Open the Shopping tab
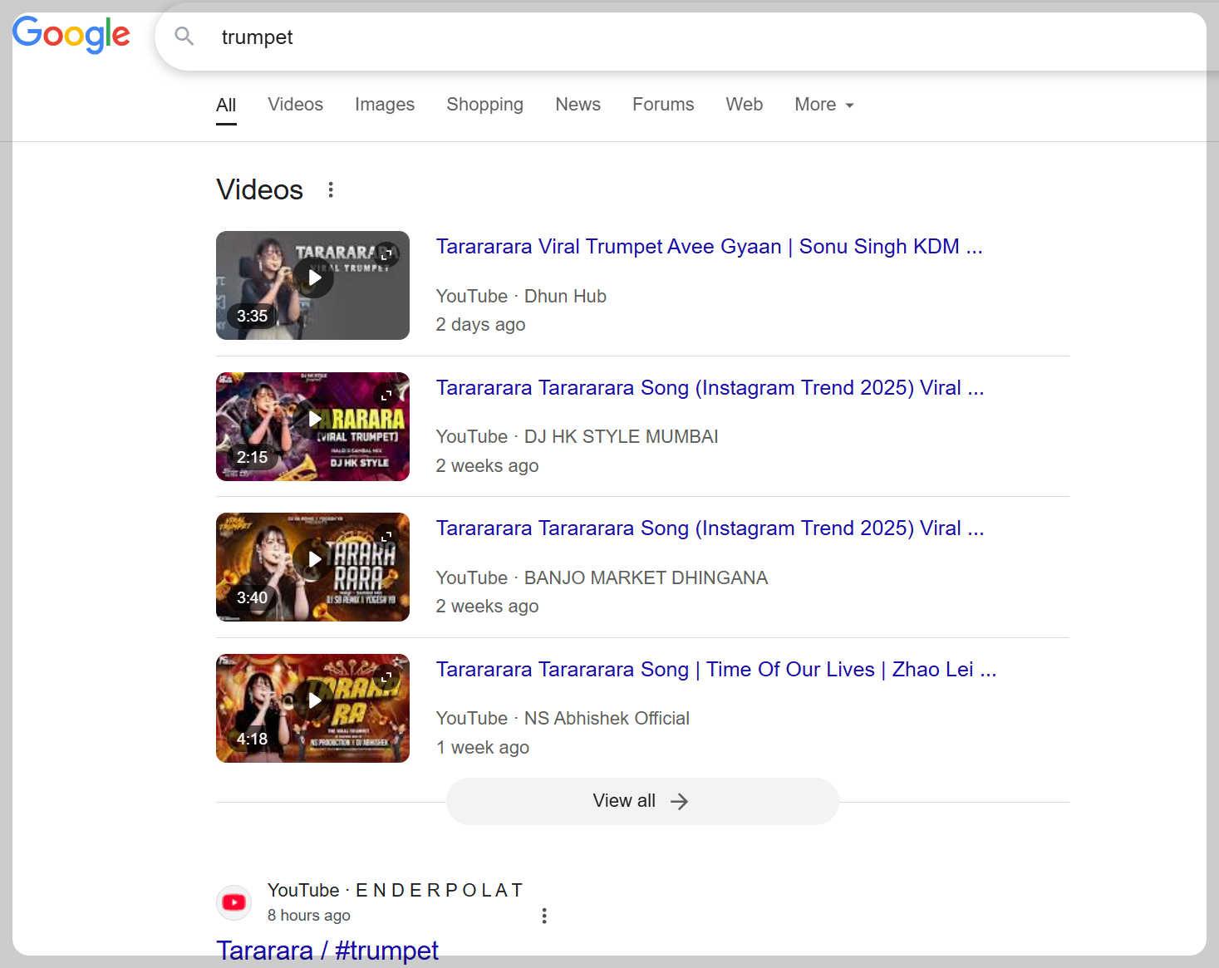The image size is (1219, 968). coord(484,105)
